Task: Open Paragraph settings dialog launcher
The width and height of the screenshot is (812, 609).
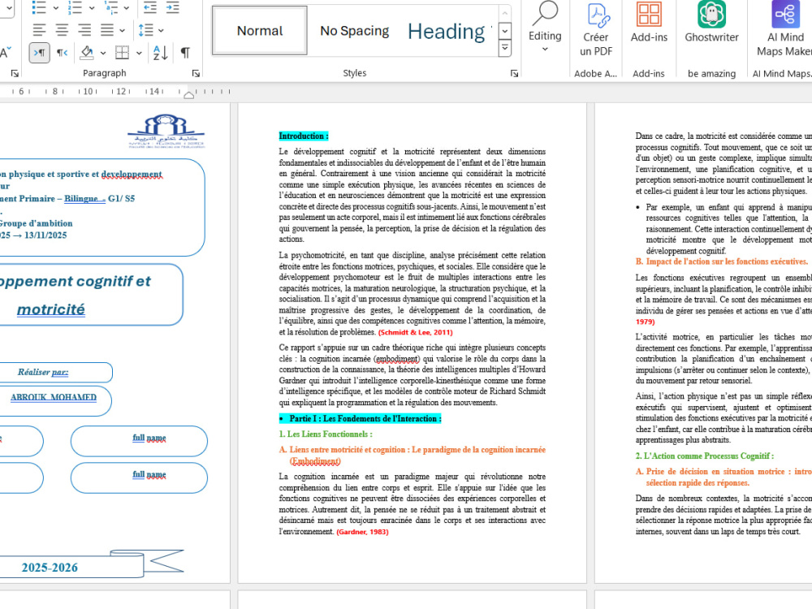Action: tap(196, 74)
